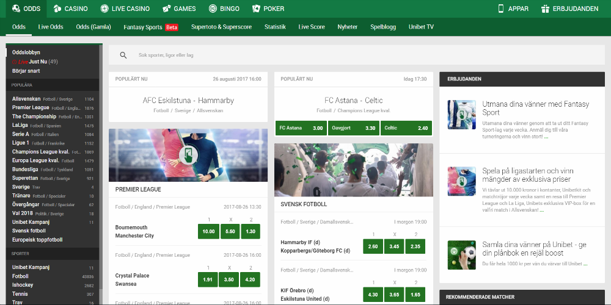Screen dimensions: 611x305
Task: Pick Crystal Palace win odds 1.91
Action: (208, 279)
